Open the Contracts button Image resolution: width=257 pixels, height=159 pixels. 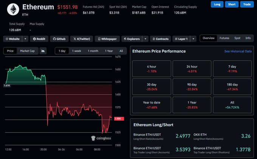click(161, 39)
